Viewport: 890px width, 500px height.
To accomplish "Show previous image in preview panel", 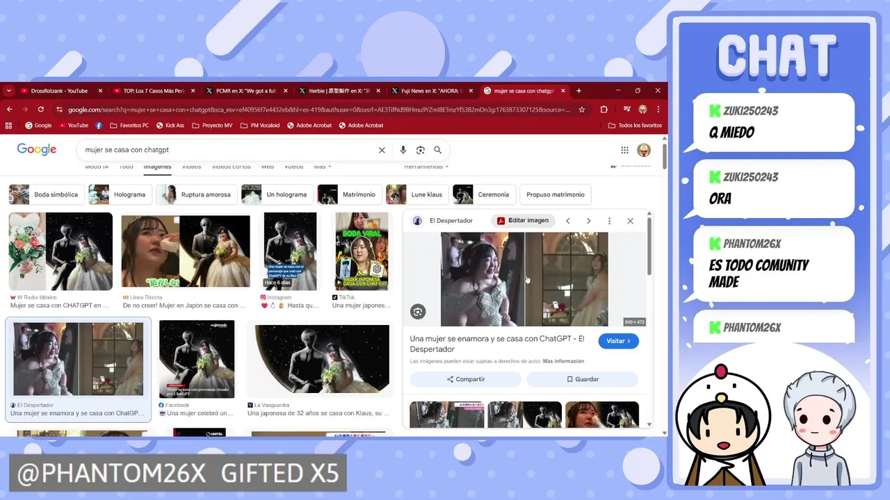I will tap(568, 221).
